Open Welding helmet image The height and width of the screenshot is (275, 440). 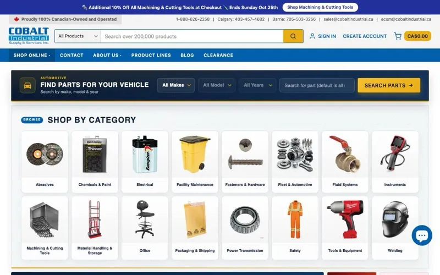coord(395,219)
